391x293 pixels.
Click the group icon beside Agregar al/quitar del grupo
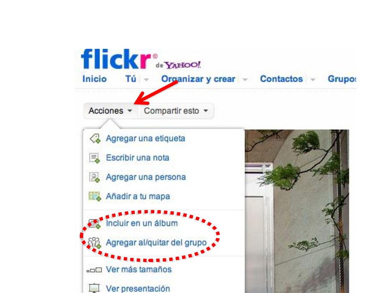point(95,243)
